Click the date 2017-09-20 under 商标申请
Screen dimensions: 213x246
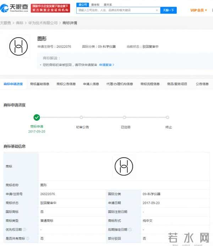(37, 132)
